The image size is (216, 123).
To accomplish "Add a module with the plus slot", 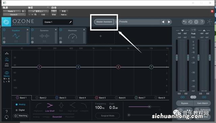I will click(101, 36).
